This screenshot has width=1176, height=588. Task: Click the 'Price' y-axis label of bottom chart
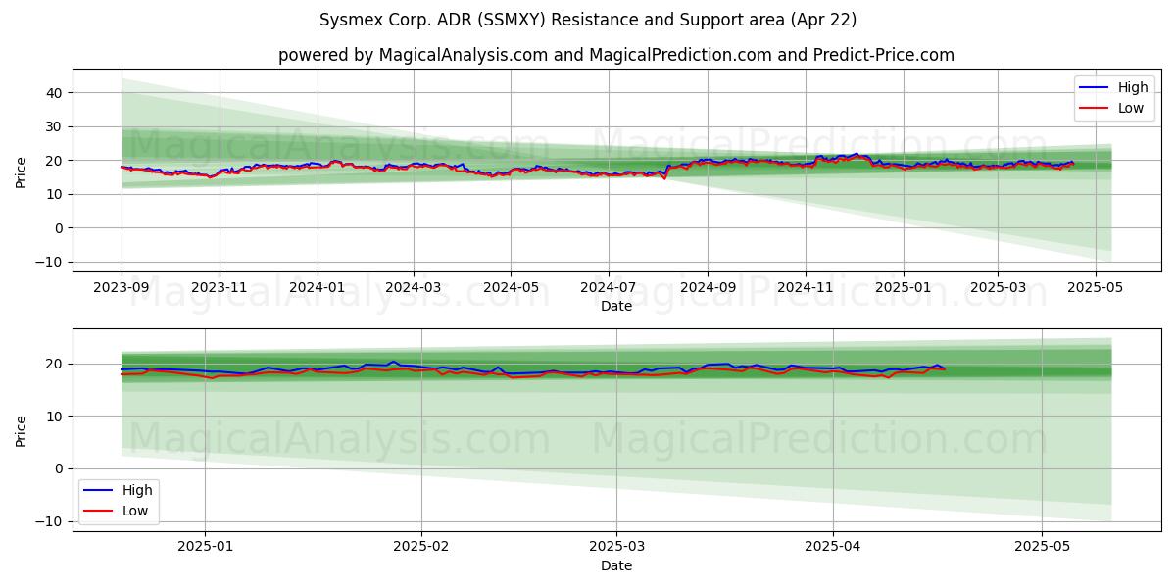(x=22, y=430)
